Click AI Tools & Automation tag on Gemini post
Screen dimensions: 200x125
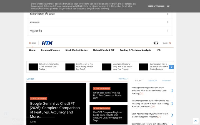point(39,98)
